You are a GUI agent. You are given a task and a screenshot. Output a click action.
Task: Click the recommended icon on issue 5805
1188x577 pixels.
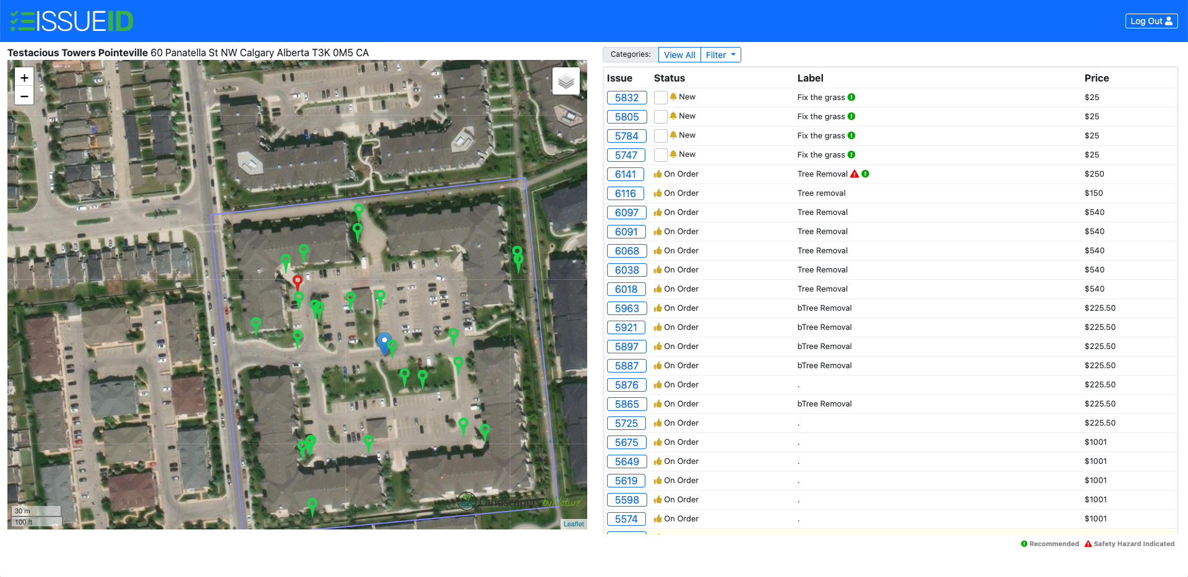pos(851,116)
